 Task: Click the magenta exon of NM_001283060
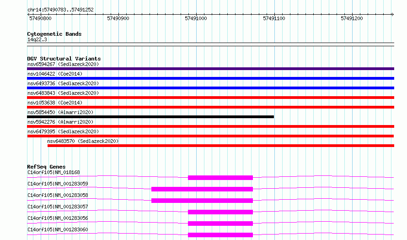tap(220, 235)
